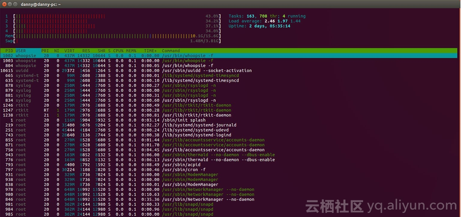Select snapd row with PID 984
Viewport: 461px width, 217px height.
coord(229,209)
